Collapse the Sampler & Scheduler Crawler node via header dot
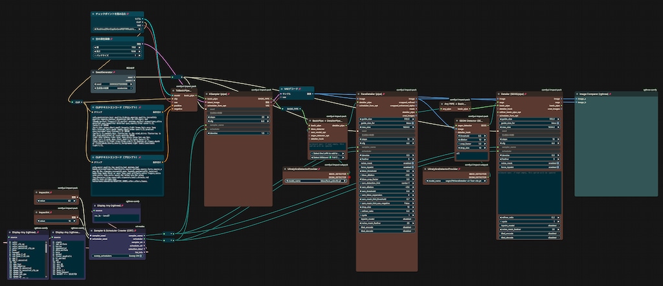Screen dimensions: 663x286 tap(92, 231)
